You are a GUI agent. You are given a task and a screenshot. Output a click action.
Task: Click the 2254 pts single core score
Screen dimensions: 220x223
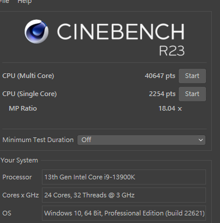coord(162,94)
